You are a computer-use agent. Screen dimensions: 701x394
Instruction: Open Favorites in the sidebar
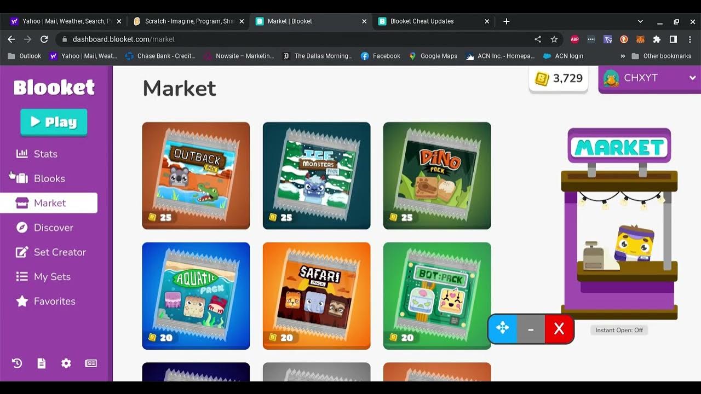pyautogui.click(x=46, y=302)
